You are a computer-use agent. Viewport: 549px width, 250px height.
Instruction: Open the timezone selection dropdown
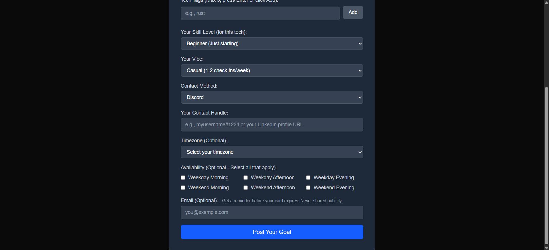coord(271,152)
